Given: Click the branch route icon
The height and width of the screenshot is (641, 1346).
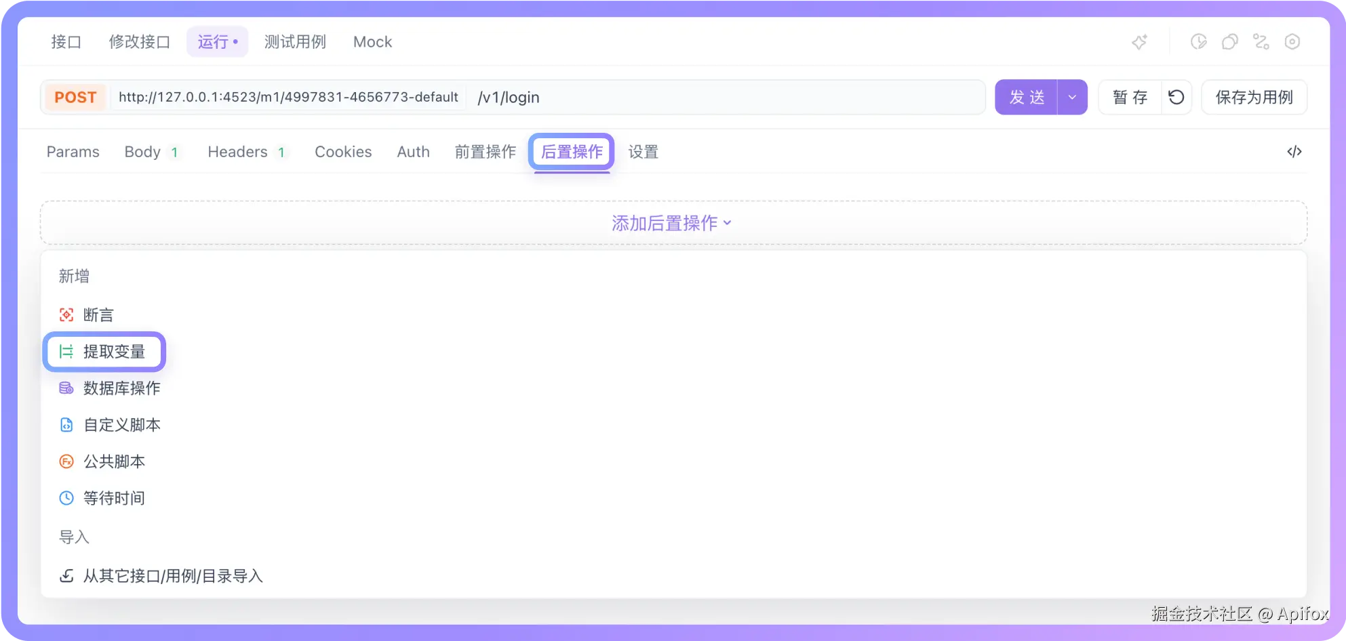Looking at the screenshot, I should click(x=1261, y=42).
